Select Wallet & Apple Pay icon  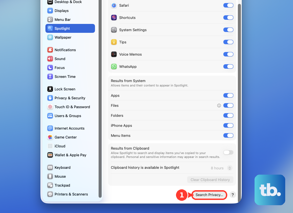pyautogui.click(x=50, y=155)
